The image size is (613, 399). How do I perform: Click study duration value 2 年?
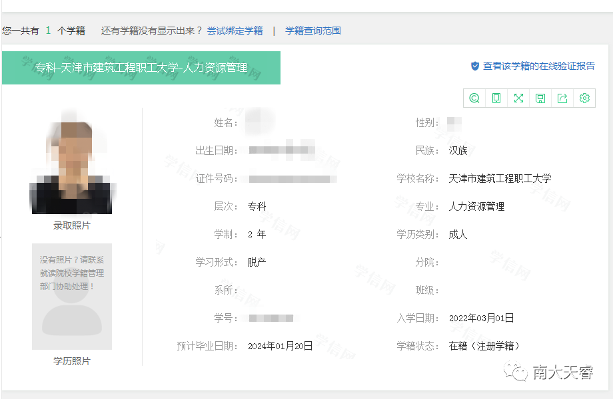(x=257, y=234)
